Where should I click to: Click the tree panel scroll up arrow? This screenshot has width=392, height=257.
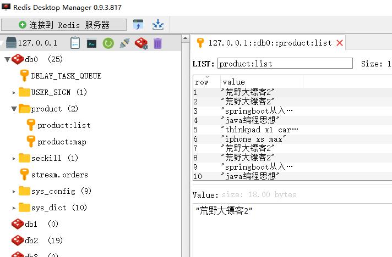click(185, 38)
